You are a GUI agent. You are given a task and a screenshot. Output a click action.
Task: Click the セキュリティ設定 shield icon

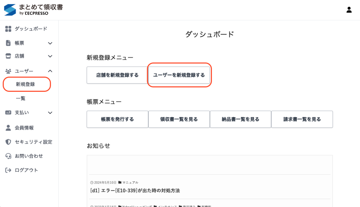pyautogui.click(x=8, y=142)
